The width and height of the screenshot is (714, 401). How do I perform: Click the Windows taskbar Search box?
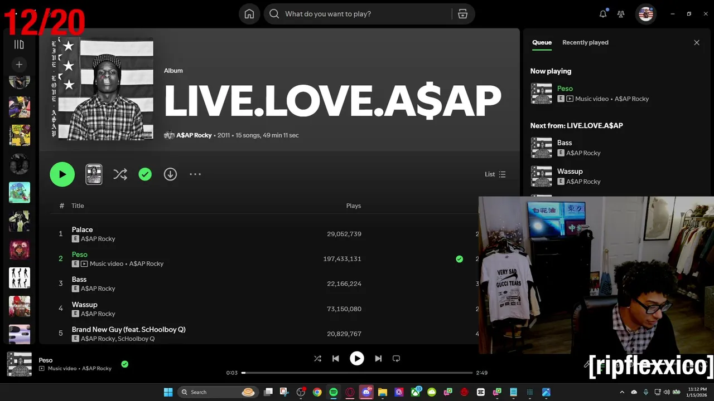coord(218,392)
